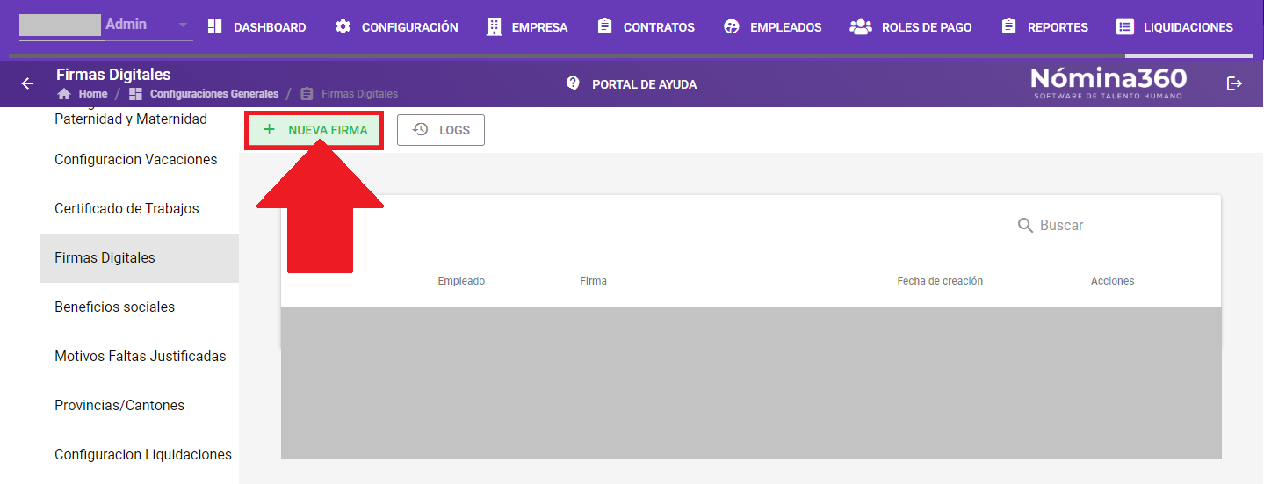The height and width of the screenshot is (484, 1264).
Task: Click the Firmas Digitales breadcrumb clipboard icon
Action: point(307,94)
